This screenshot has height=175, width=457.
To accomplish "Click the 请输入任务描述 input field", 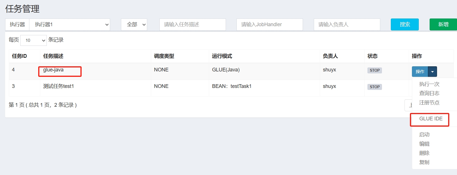I will 193,25.
